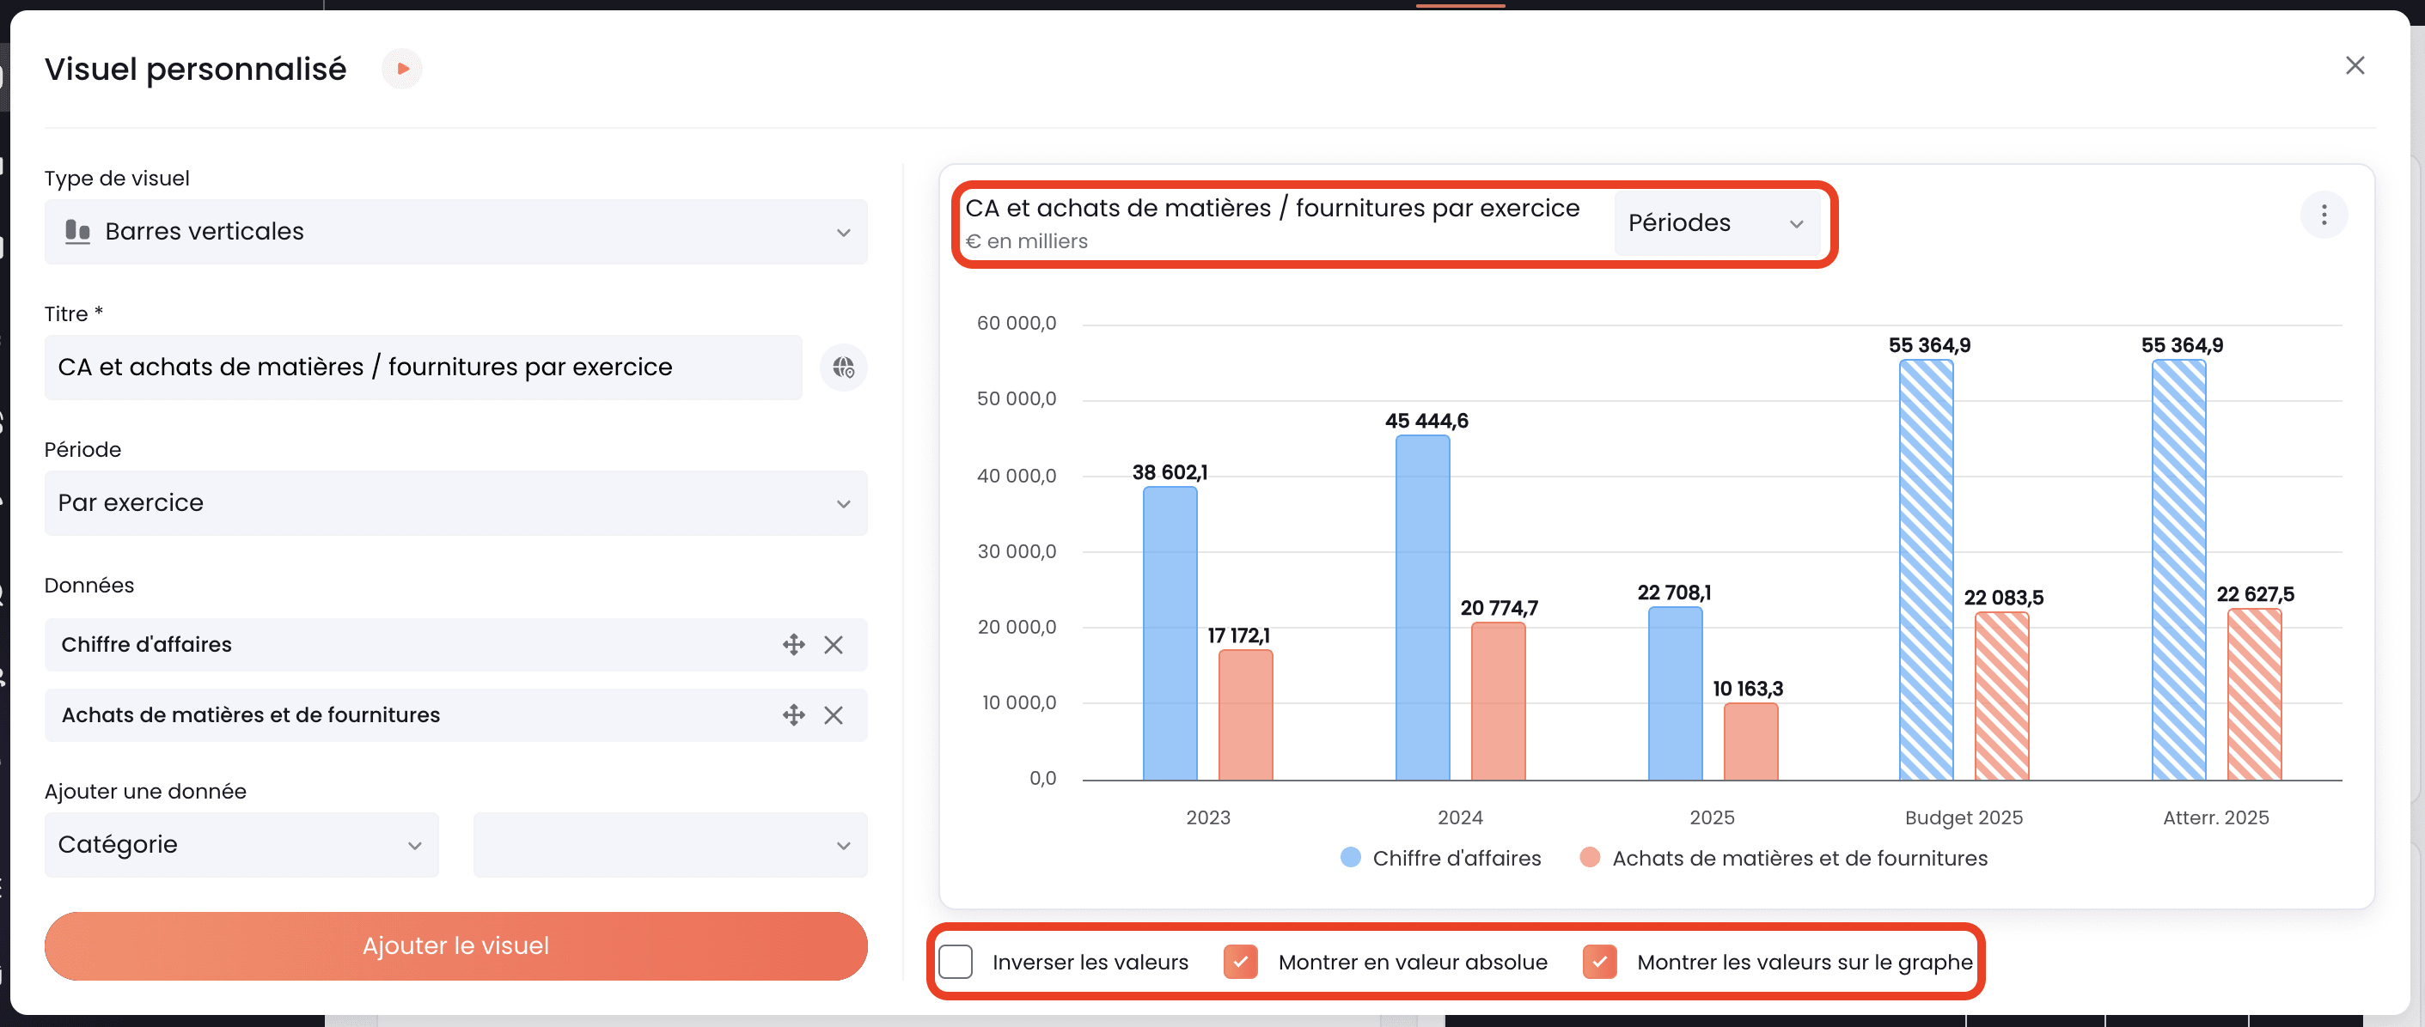Image resolution: width=2425 pixels, height=1027 pixels.
Task: Play the Visuel personnalisé tutorial video
Action: 402,69
